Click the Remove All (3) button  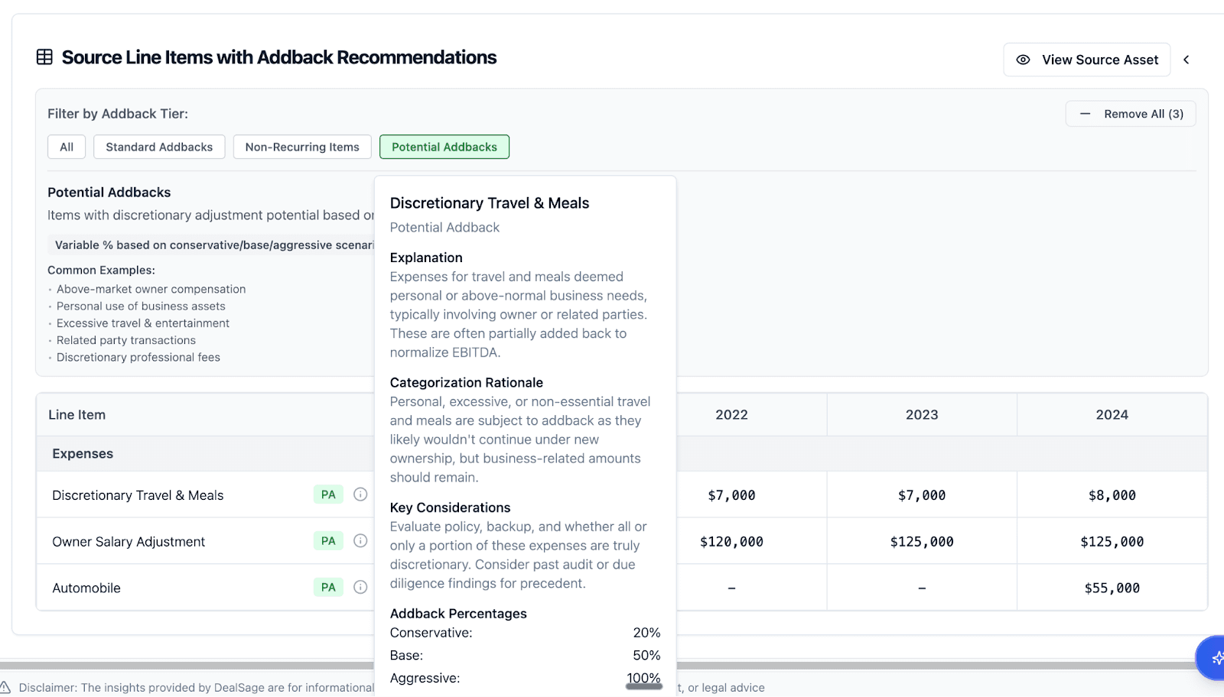tap(1131, 114)
